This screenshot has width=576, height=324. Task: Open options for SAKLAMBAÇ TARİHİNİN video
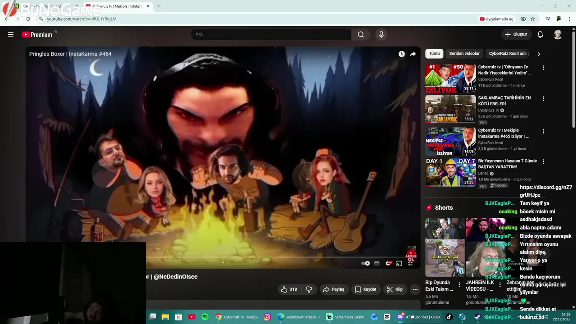click(x=543, y=99)
